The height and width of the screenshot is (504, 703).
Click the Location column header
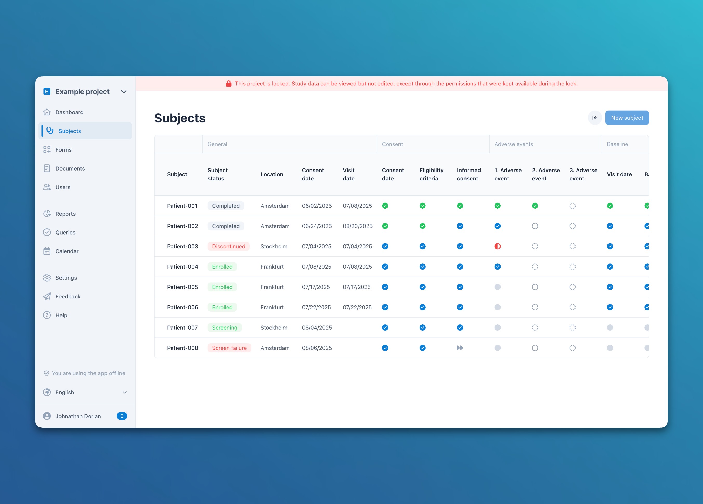coord(272,174)
